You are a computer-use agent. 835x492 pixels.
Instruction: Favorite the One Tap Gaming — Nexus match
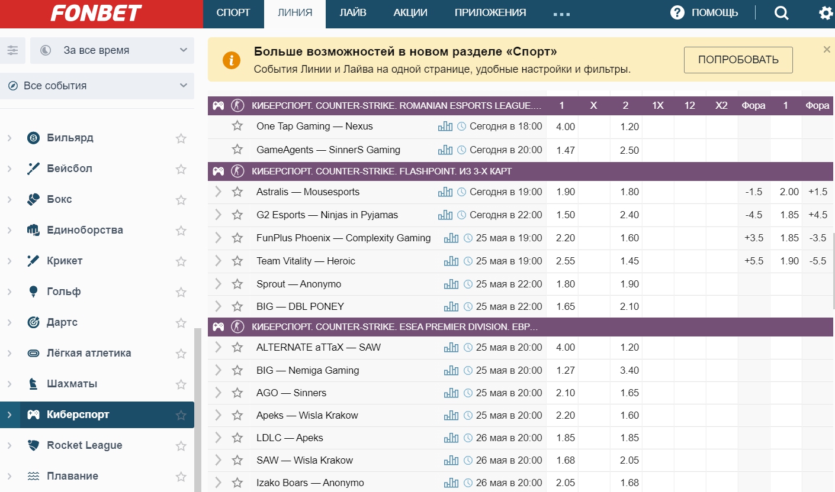[x=237, y=126]
